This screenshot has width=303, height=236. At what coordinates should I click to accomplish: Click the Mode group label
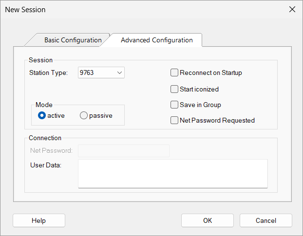[x=44, y=105]
